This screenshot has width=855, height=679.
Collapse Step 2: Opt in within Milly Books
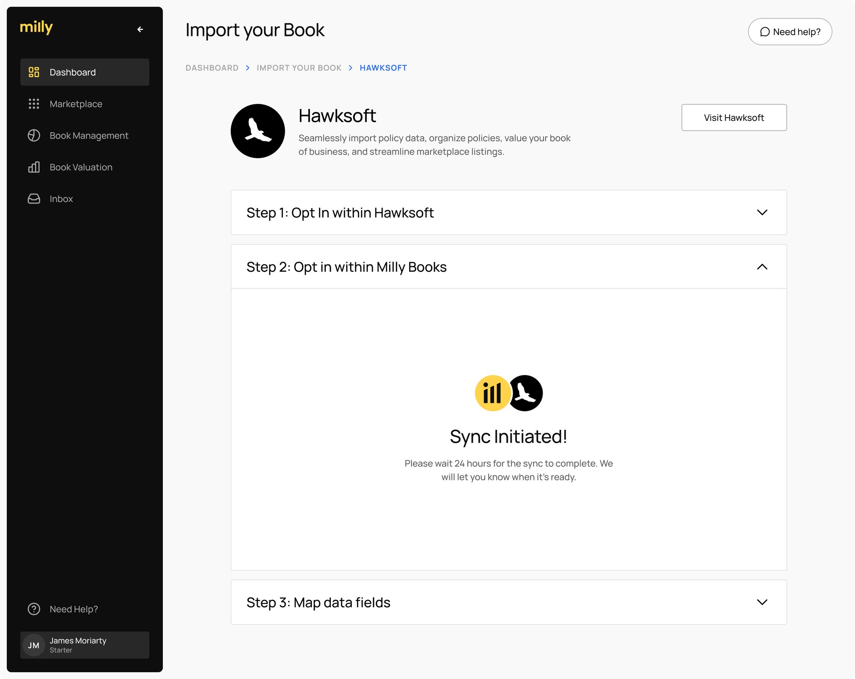[x=762, y=267]
